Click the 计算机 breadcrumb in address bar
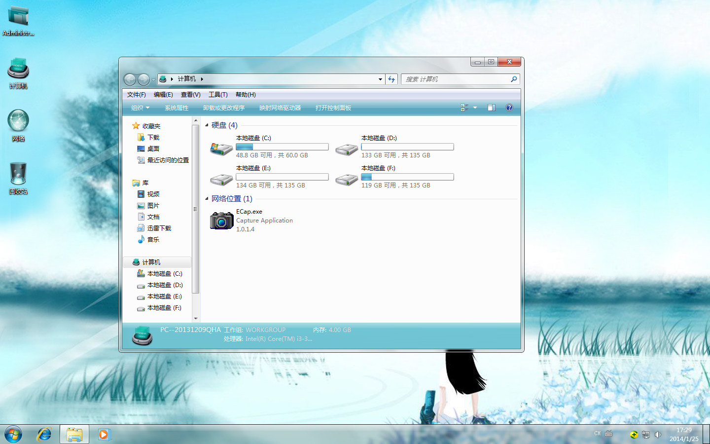Screen dimensions: 710x444 [x=186, y=79]
